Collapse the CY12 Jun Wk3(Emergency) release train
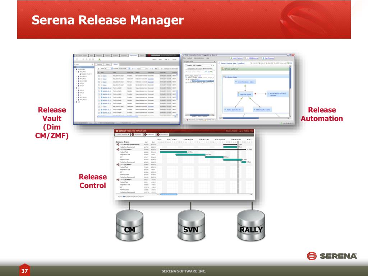Screen dimensions: 368x276 [x=116, y=144]
